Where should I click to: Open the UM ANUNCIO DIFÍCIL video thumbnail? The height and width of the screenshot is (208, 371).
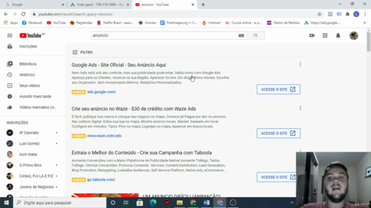[x=105, y=195]
